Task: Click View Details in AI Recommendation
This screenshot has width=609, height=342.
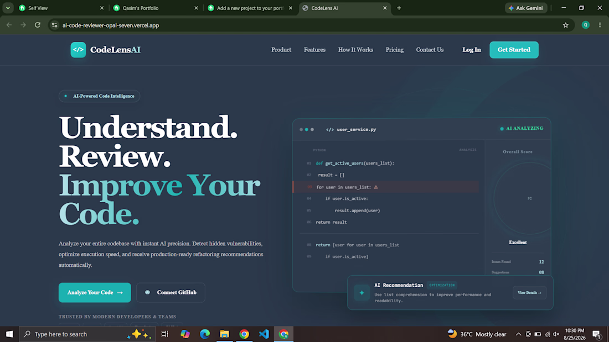Action: pos(529,293)
